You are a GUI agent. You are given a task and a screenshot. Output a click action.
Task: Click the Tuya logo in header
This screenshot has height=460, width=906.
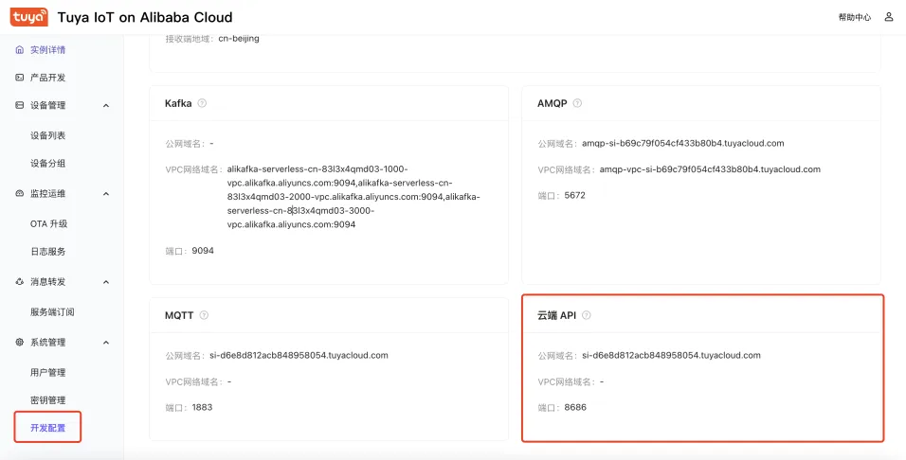point(28,17)
